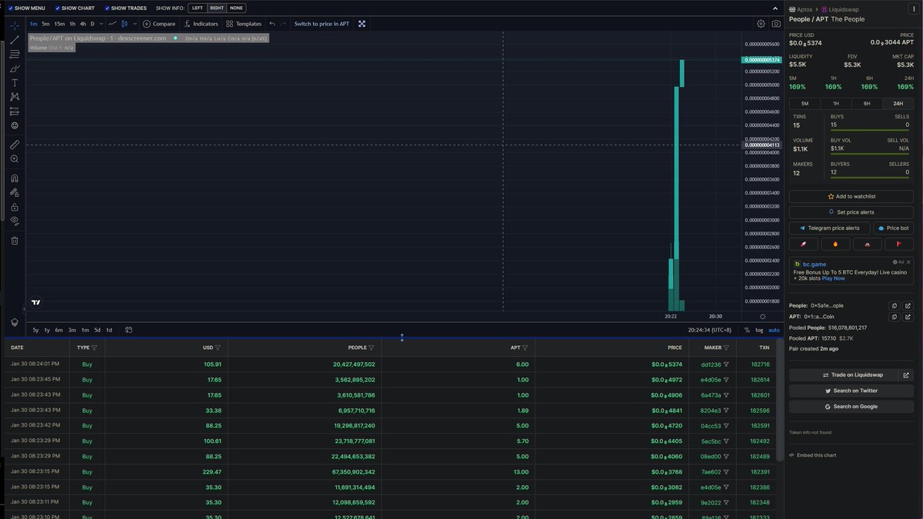This screenshot has height=519, width=923.
Task: Select the brush drawing tool
Action: click(x=15, y=68)
